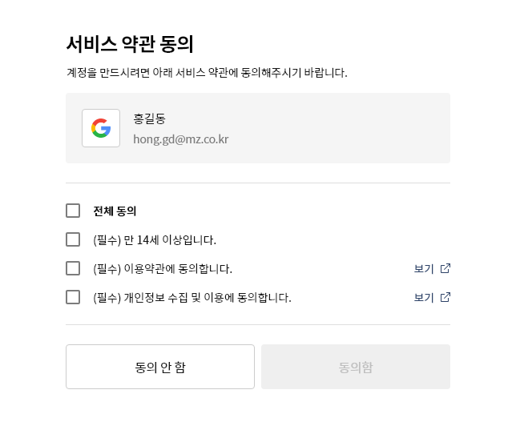The height and width of the screenshot is (438, 516).
Task: Click the 홍길동 account name
Action: click(x=149, y=119)
